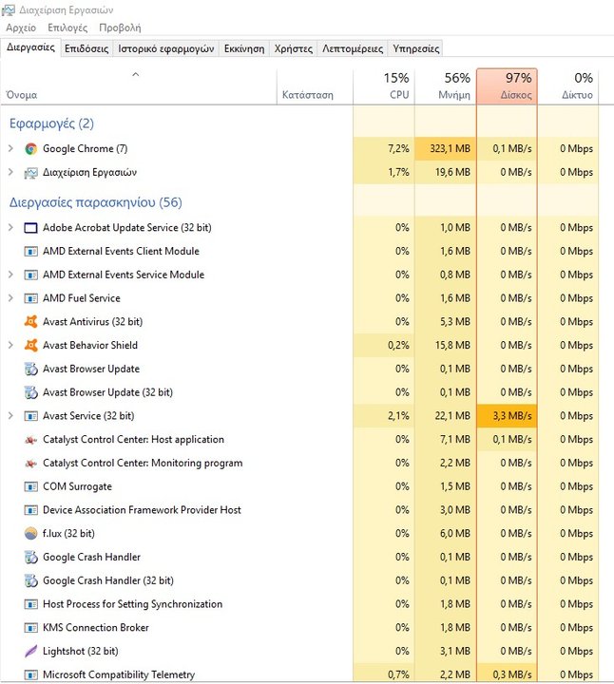Toggle sort arrow above the Όνομα column

coord(136,75)
